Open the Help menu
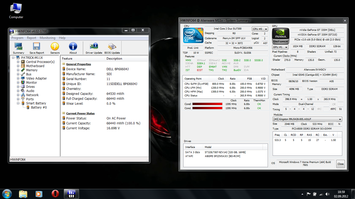 pos(62,38)
